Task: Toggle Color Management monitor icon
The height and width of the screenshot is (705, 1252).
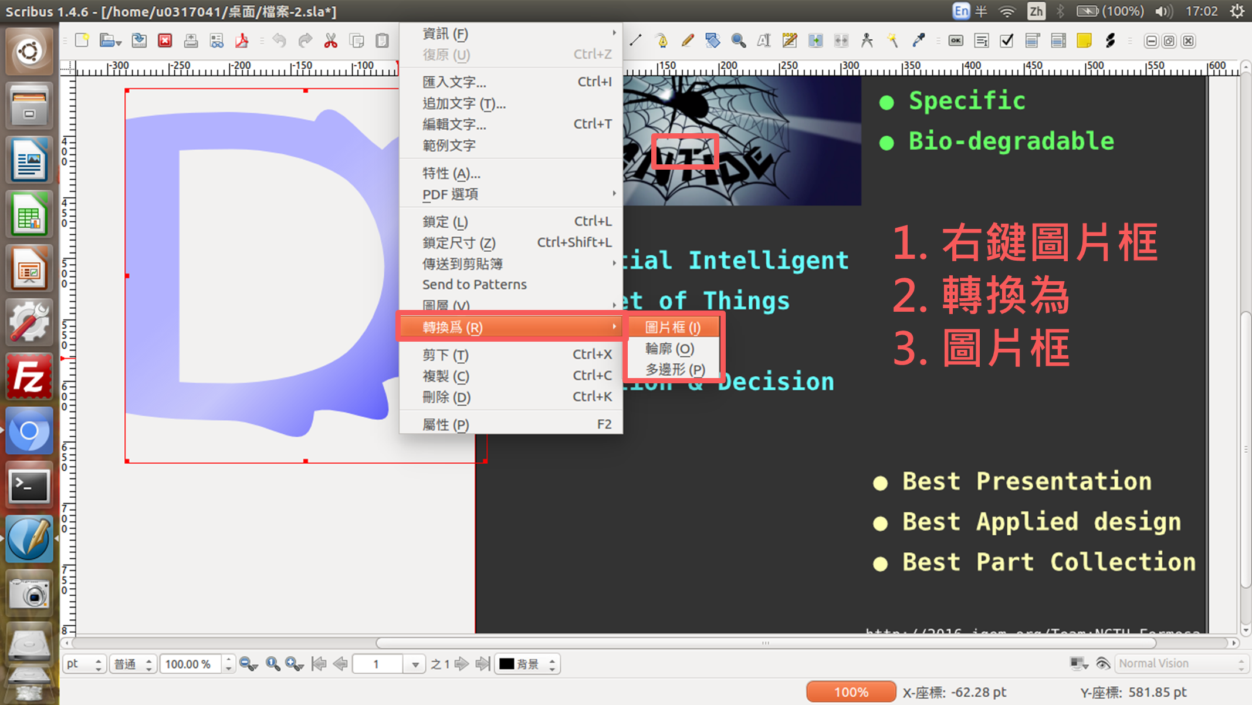Action: [x=1078, y=663]
